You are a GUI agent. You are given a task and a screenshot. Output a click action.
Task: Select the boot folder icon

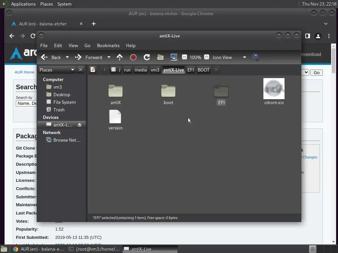tap(168, 91)
